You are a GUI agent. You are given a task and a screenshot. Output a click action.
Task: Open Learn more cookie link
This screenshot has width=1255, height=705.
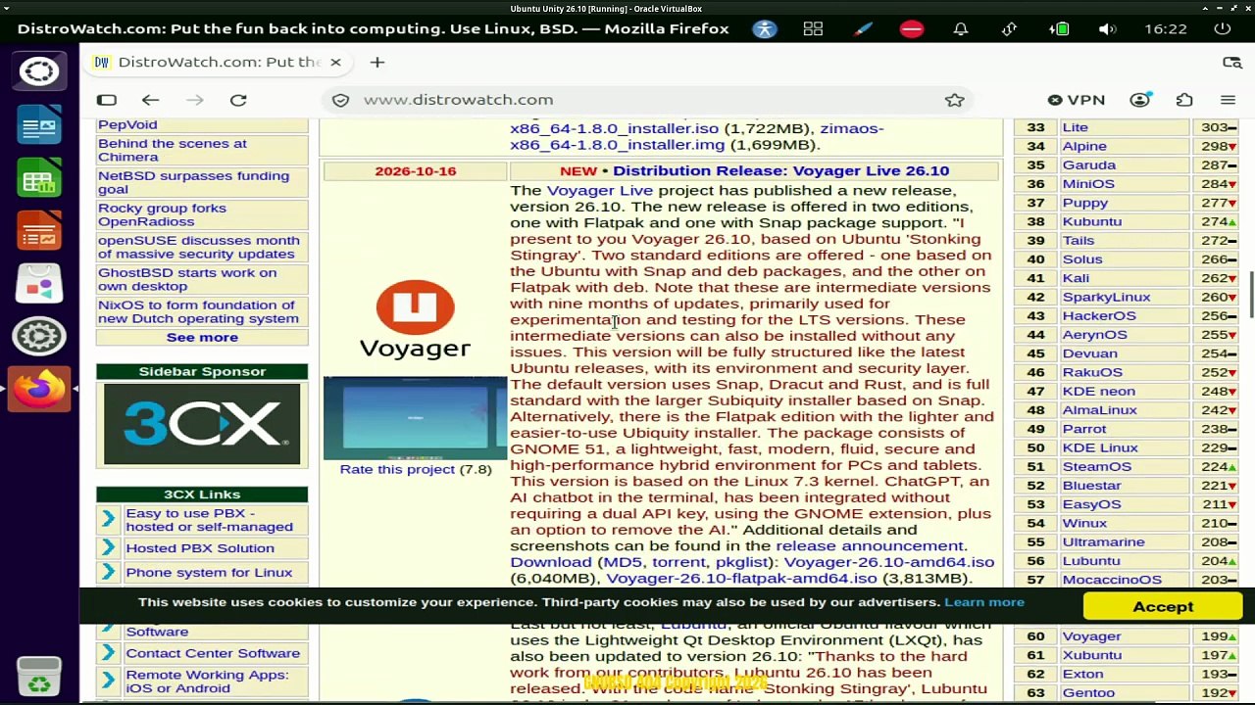tap(984, 602)
